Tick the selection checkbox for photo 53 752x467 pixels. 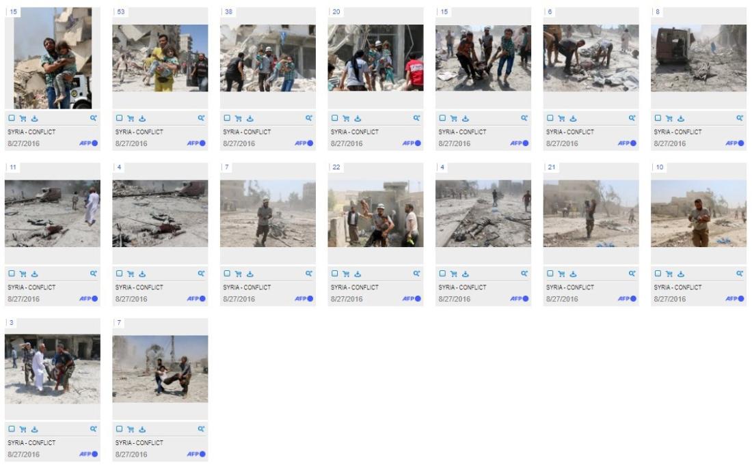point(119,118)
